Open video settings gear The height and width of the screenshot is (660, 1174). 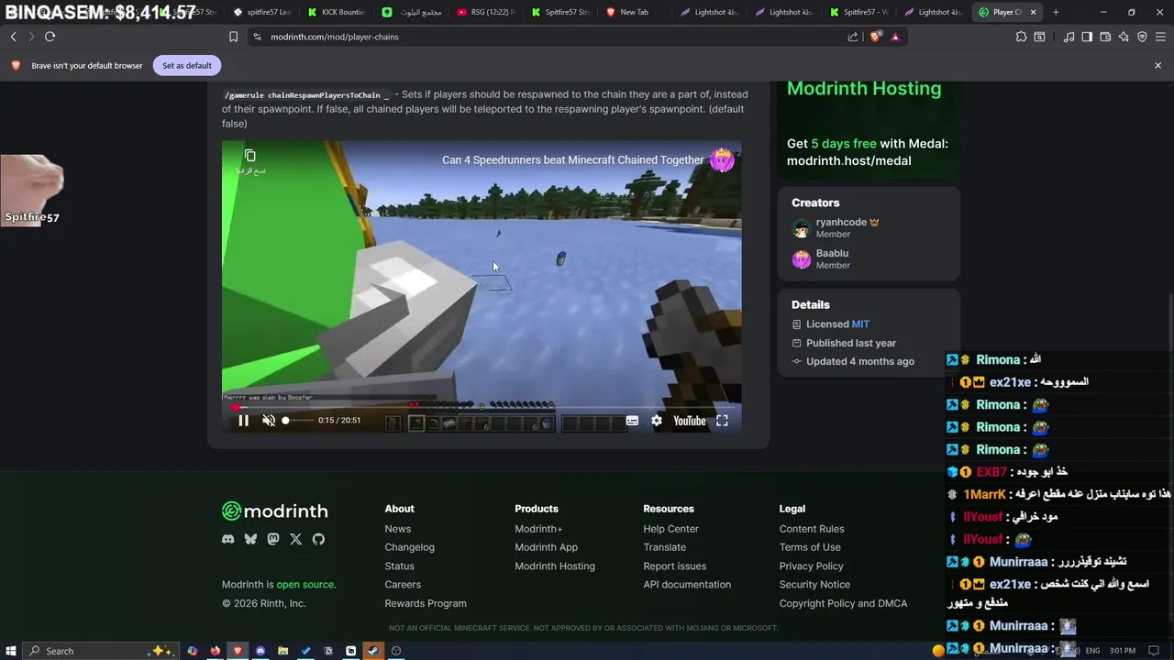tap(657, 421)
